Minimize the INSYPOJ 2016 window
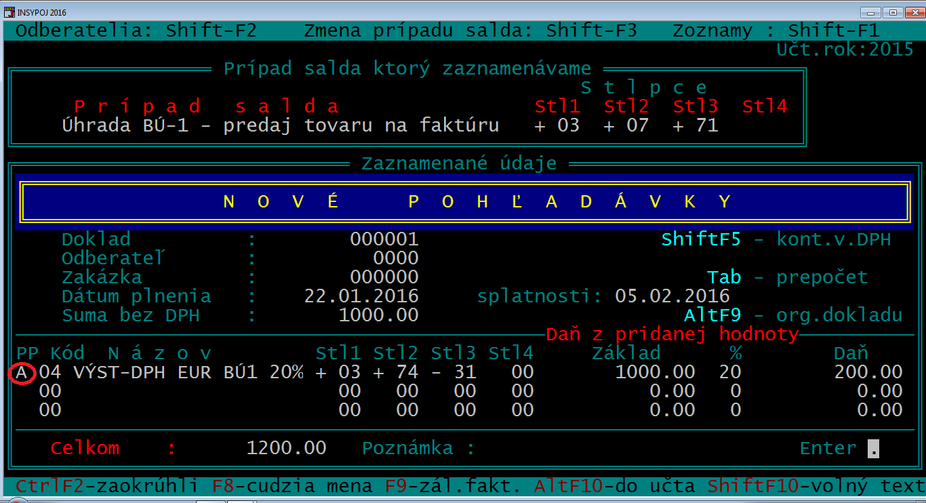Screen dimensions: 926x503 click(872, 12)
